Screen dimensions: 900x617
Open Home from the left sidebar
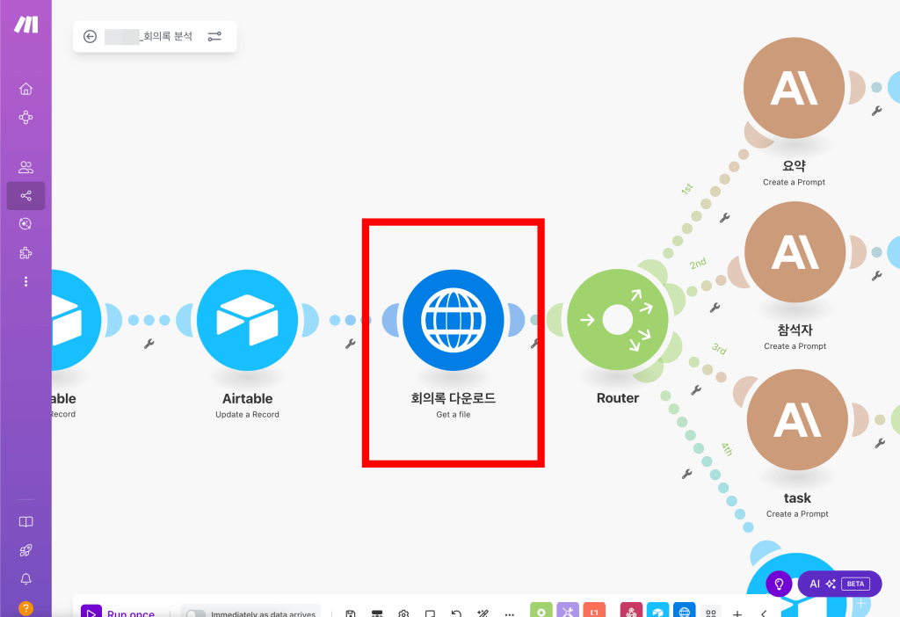(x=25, y=88)
